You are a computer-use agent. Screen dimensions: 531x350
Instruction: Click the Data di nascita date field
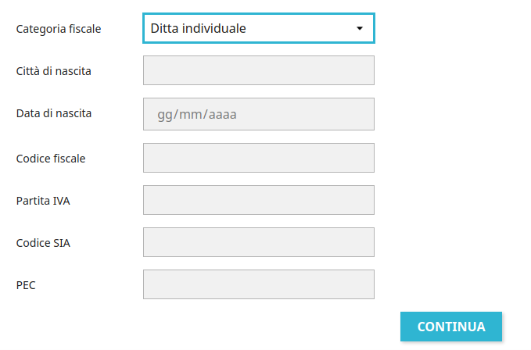coord(258,114)
